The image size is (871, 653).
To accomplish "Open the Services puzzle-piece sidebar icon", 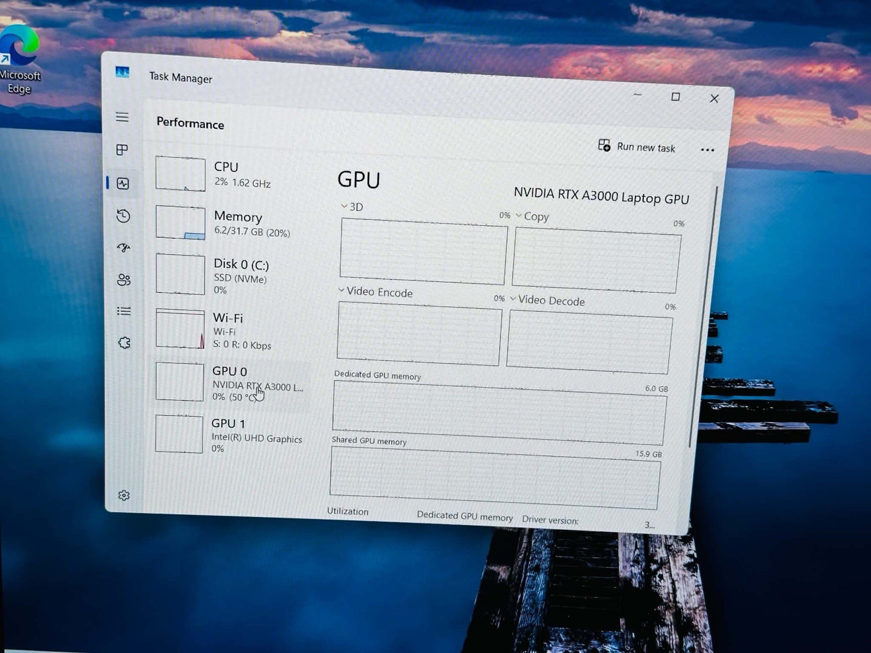I will point(124,343).
